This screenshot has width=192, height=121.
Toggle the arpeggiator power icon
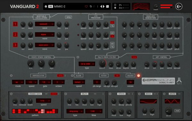(11, 75)
